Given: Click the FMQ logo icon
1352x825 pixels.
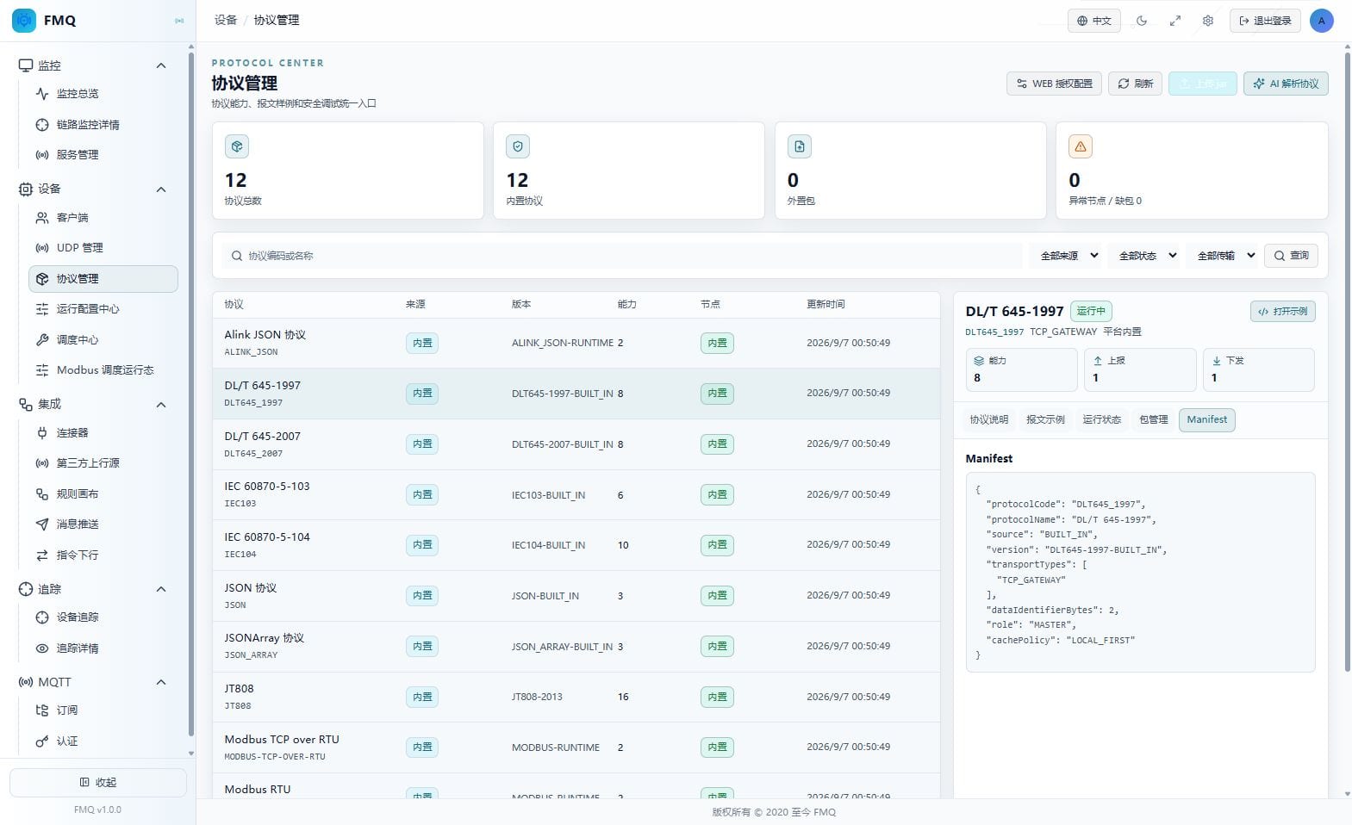Looking at the screenshot, I should tap(24, 20).
